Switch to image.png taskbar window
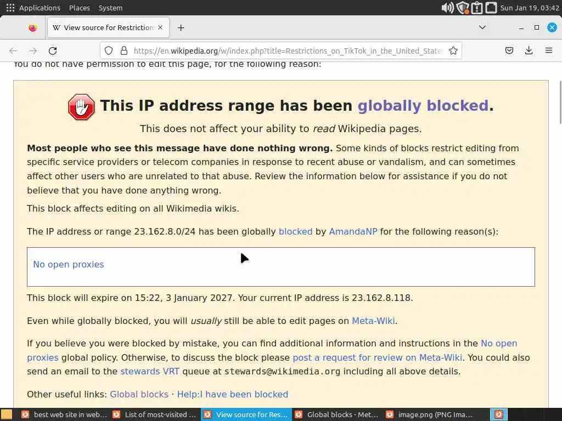Viewport: 562px width, 421px height. point(429,414)
